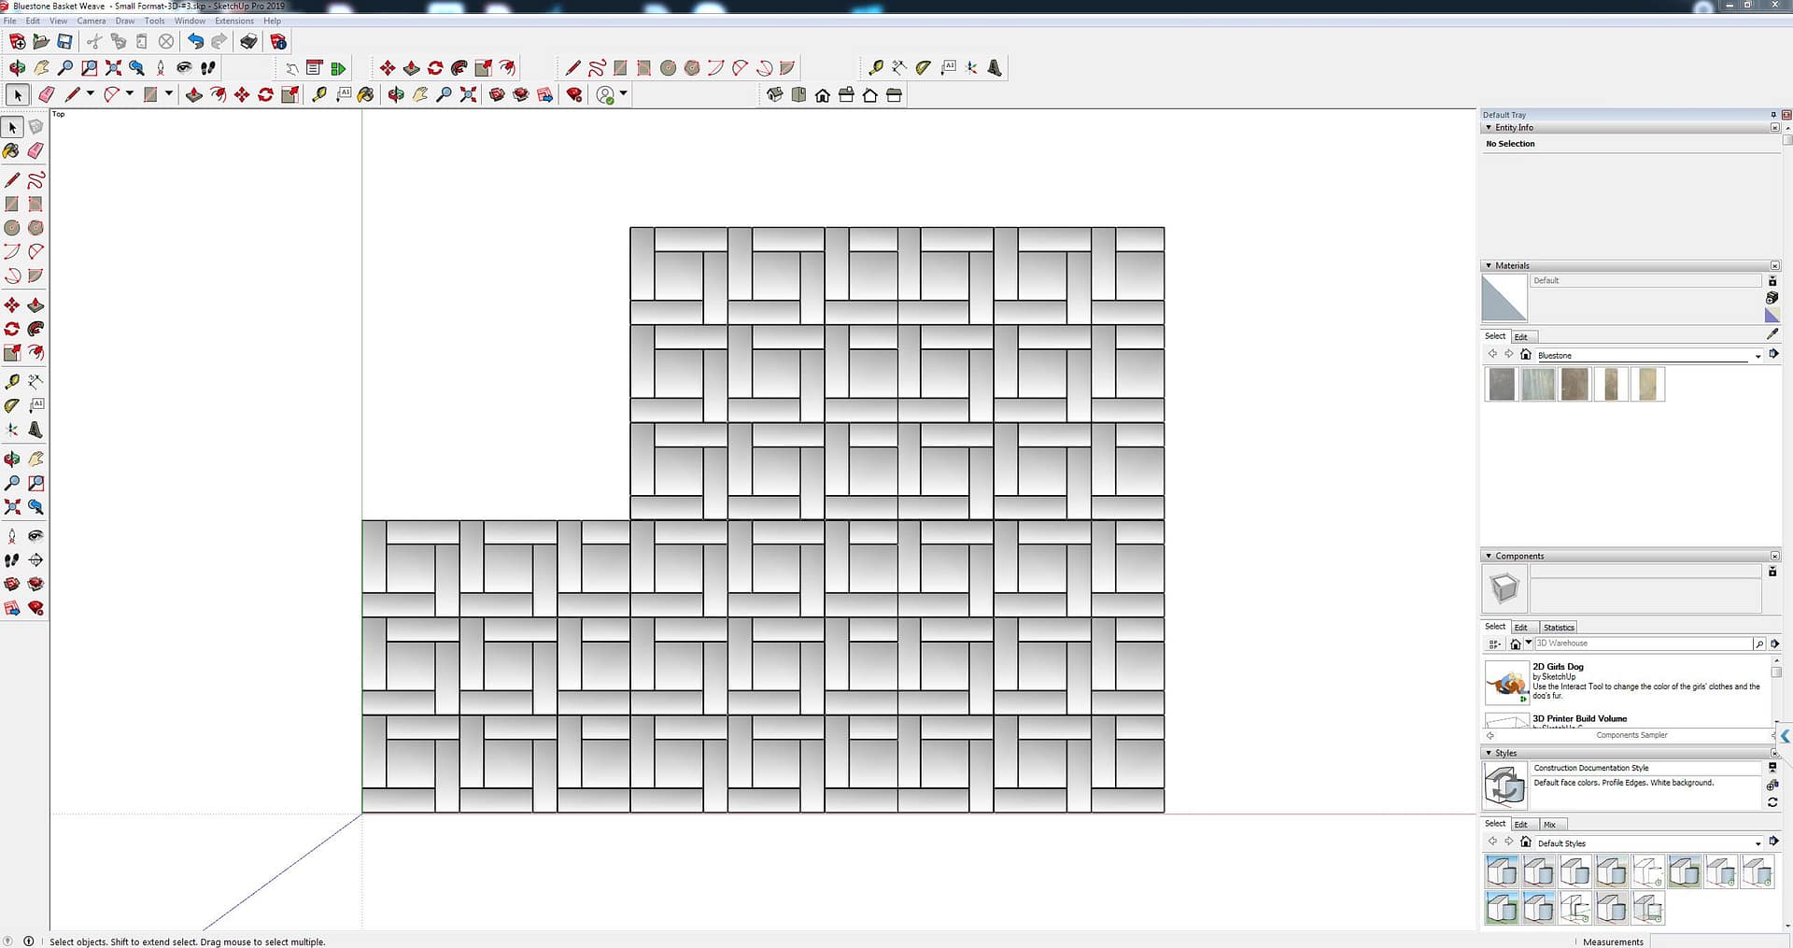Click the Undo arrow in the top toolbar
Viewport: 1793px width, 948px height.
pyautogui.click(x=194, y=41)
